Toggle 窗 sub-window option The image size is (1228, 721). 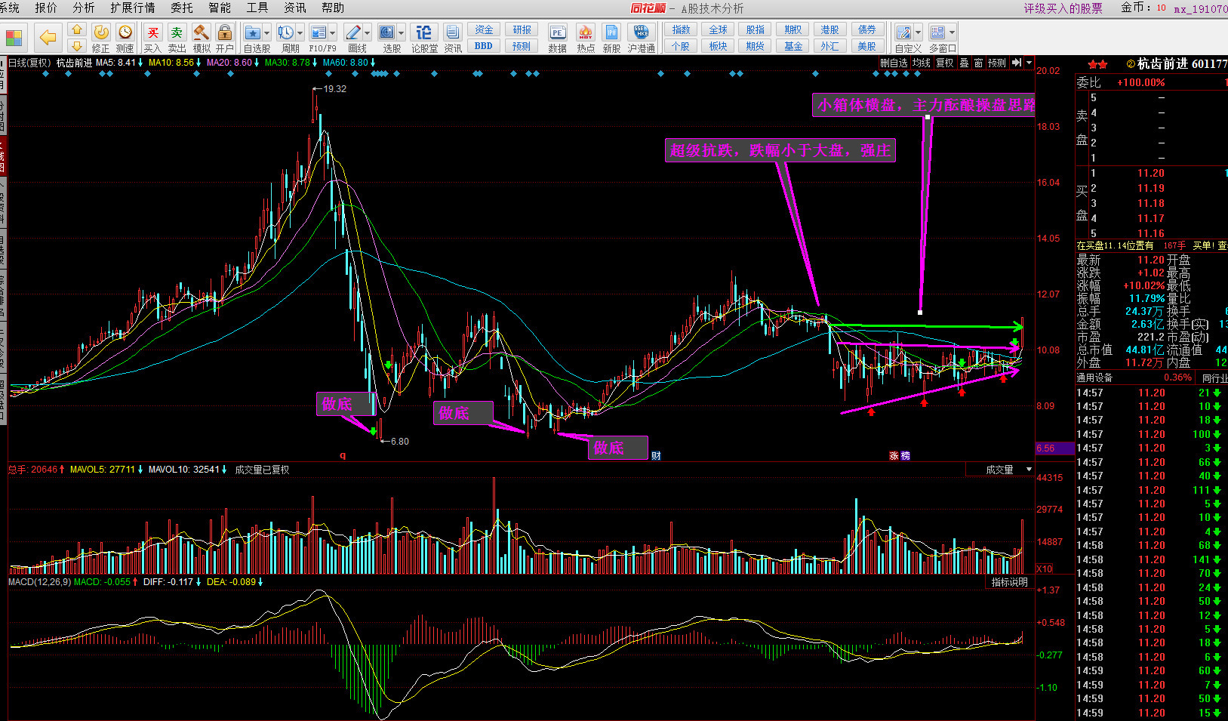point(978,63)
